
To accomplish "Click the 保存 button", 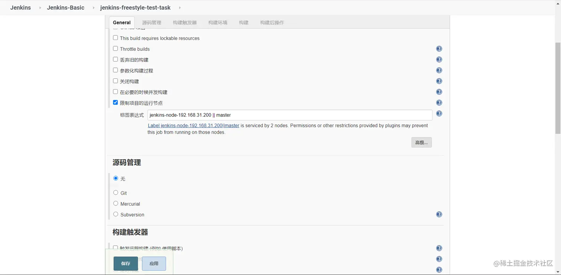I will [126, 264].
